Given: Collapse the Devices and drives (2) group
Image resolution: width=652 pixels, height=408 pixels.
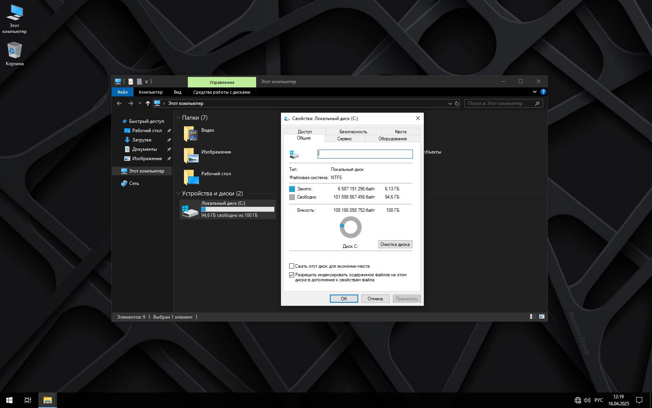Looking at the screenshot, I should [178, 194].
